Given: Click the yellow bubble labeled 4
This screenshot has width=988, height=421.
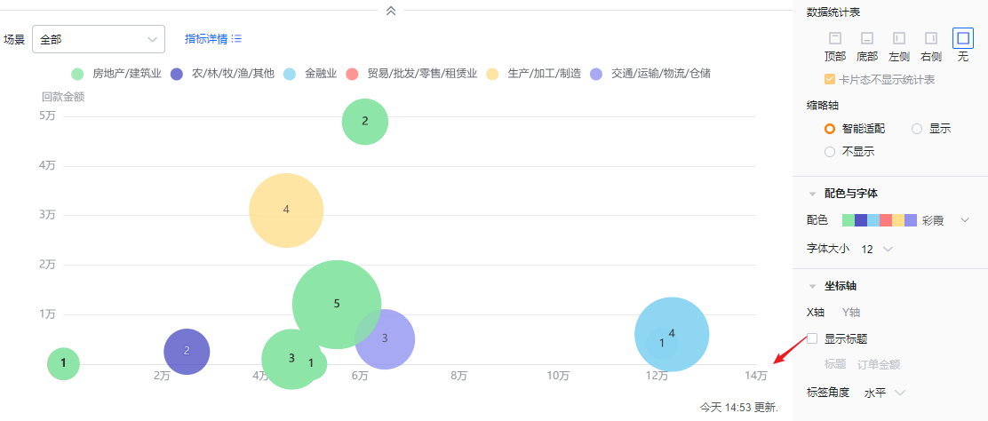Looking at the screenshot, I should 286,210.
